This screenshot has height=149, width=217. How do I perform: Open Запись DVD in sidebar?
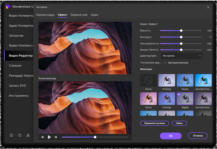[x=19, y=86]
